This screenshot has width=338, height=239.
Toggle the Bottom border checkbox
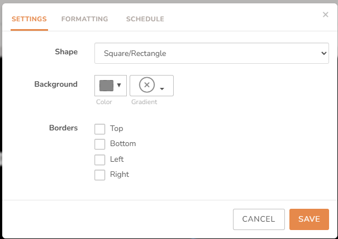100,144
